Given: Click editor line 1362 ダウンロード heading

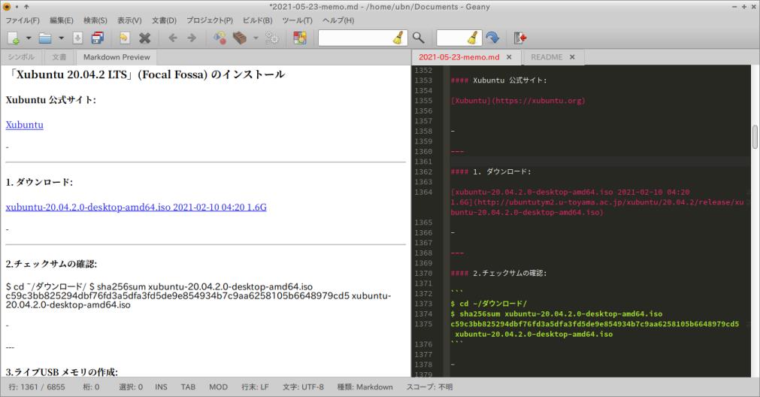Looking at the screenshot, I should (x=491, y=171).
